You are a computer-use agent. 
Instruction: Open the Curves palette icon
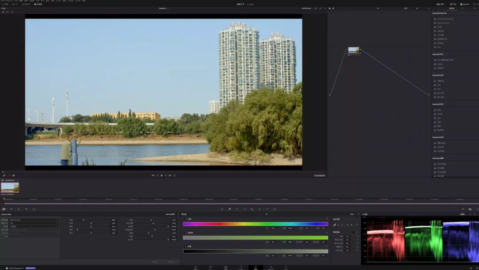click(221, 209)
